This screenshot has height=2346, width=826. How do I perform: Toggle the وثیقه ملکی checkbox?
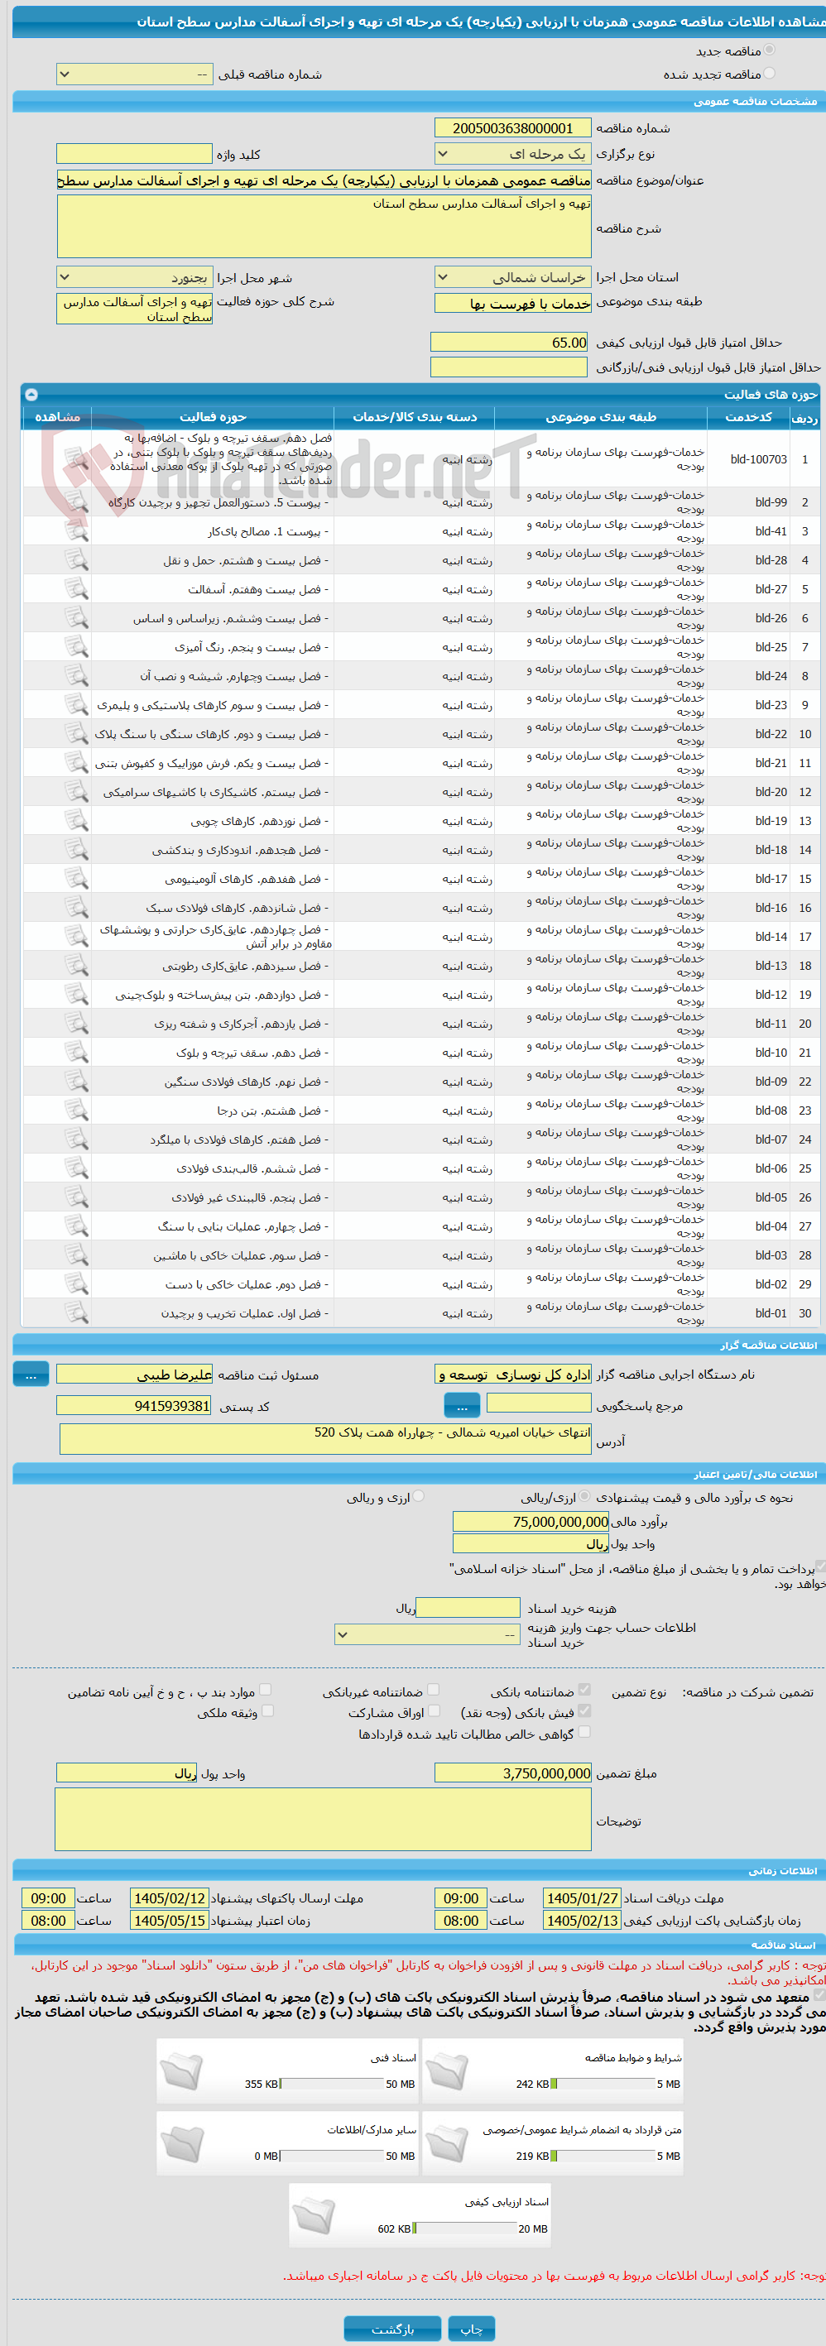[267, 1710]
